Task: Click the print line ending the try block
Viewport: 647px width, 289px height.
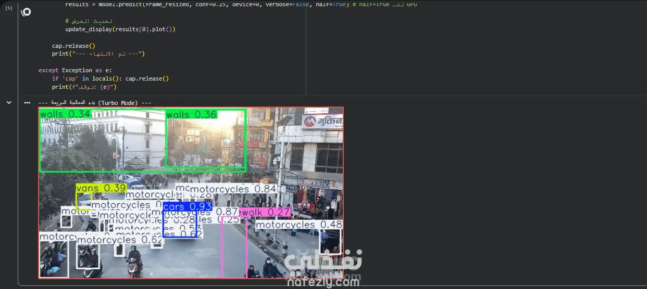Action: pyautogui.click(x=98, y=54)
